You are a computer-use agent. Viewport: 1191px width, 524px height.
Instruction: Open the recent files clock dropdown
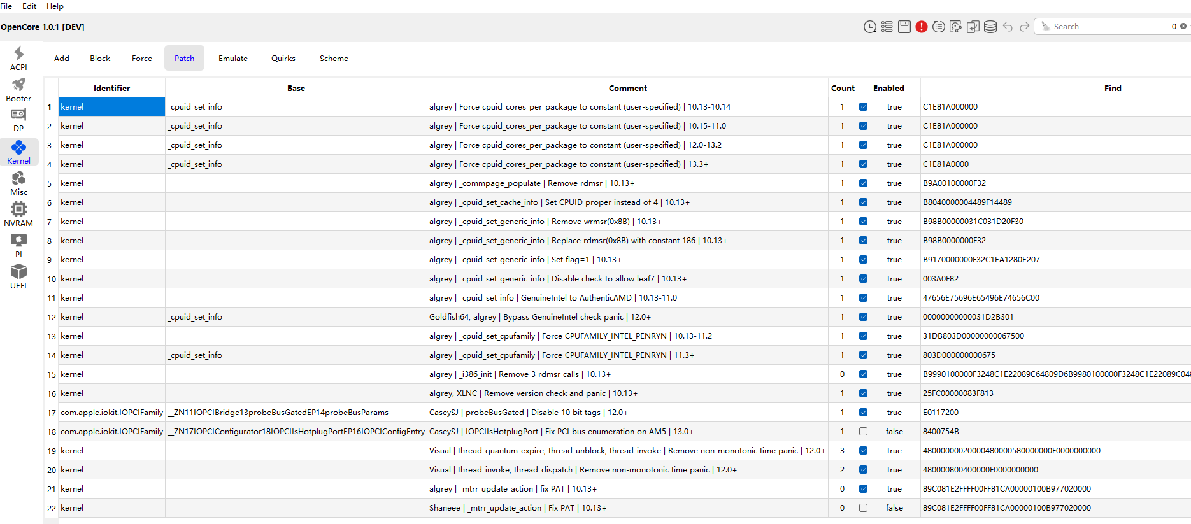click(869, 27)
